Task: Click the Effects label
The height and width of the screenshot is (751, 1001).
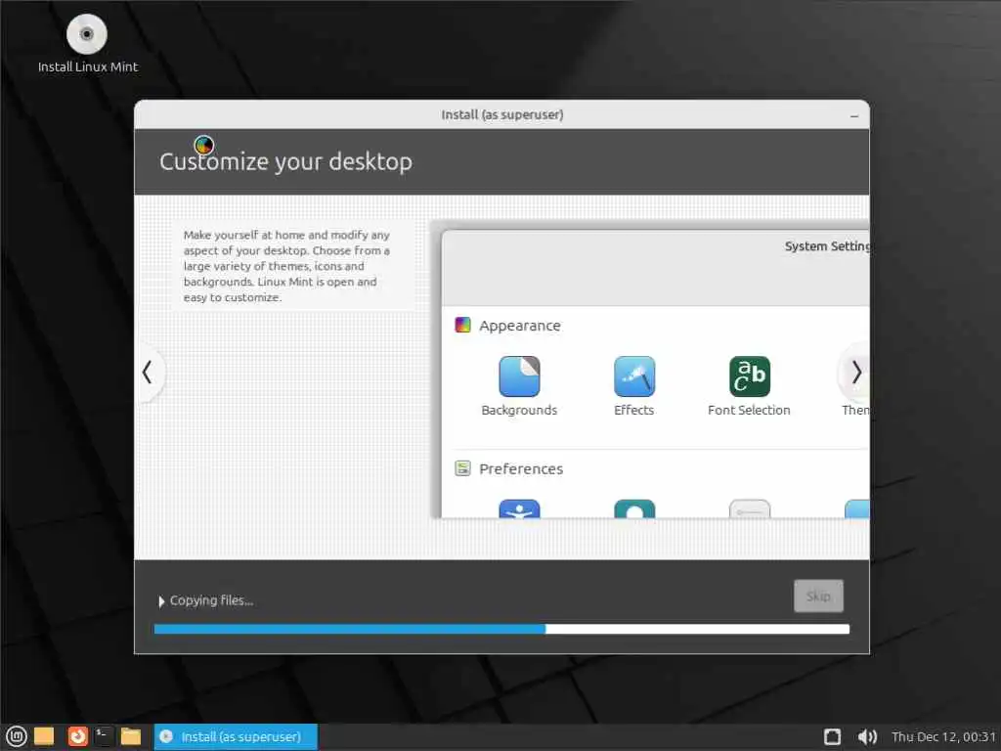Action: pos(633,410)
